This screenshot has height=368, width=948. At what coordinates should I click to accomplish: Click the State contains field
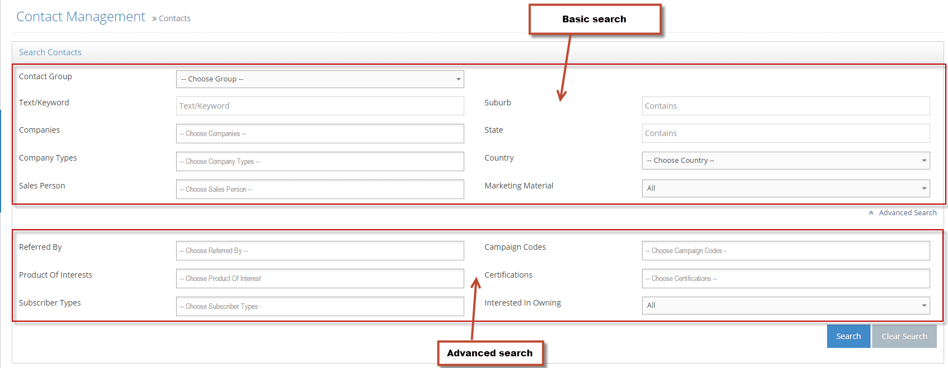[x=785, y=133]
